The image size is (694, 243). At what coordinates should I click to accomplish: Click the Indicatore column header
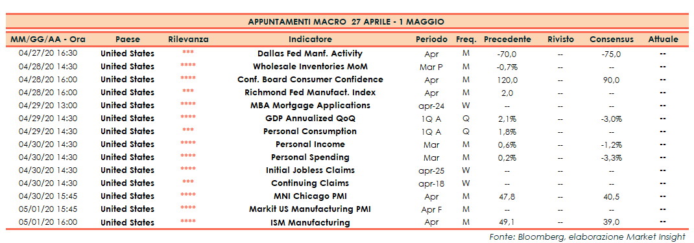(x=310, y=40)
